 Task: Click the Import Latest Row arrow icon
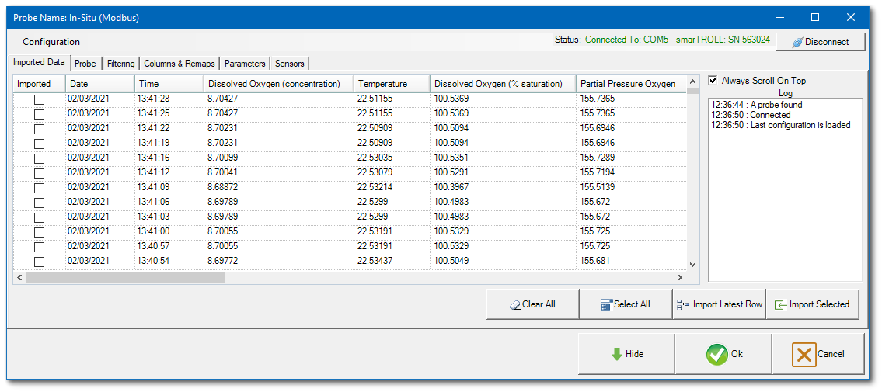[684, 304]
